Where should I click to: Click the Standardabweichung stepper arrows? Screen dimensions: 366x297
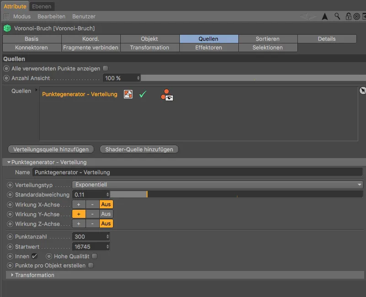pos(108,195)
